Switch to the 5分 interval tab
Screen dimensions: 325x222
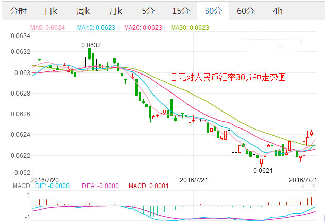pos(148,11)
